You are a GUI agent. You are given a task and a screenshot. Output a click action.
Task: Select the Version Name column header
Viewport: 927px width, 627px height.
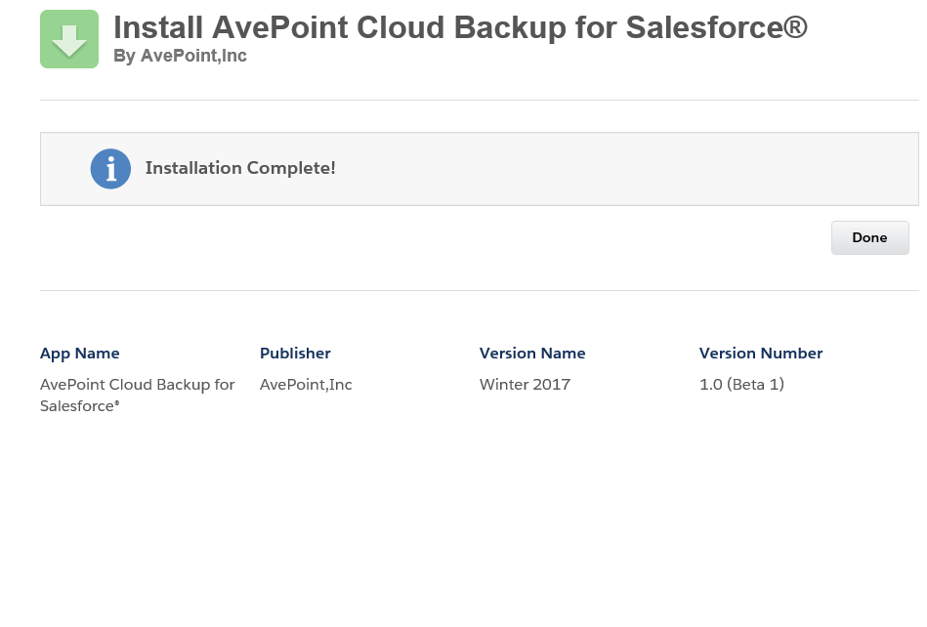[532, 354]
